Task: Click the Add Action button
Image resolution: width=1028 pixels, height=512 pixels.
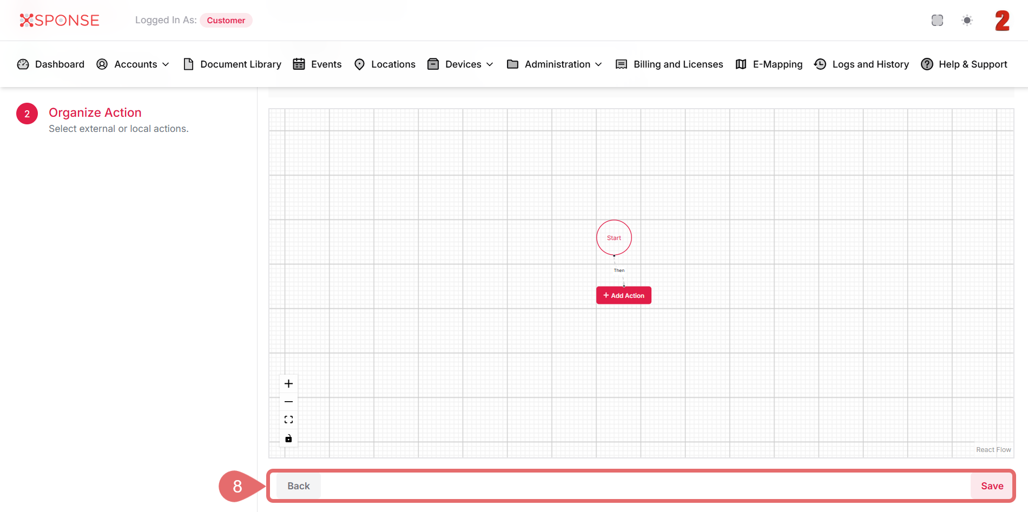Action: pyautogui.click(x=623, y=296)
